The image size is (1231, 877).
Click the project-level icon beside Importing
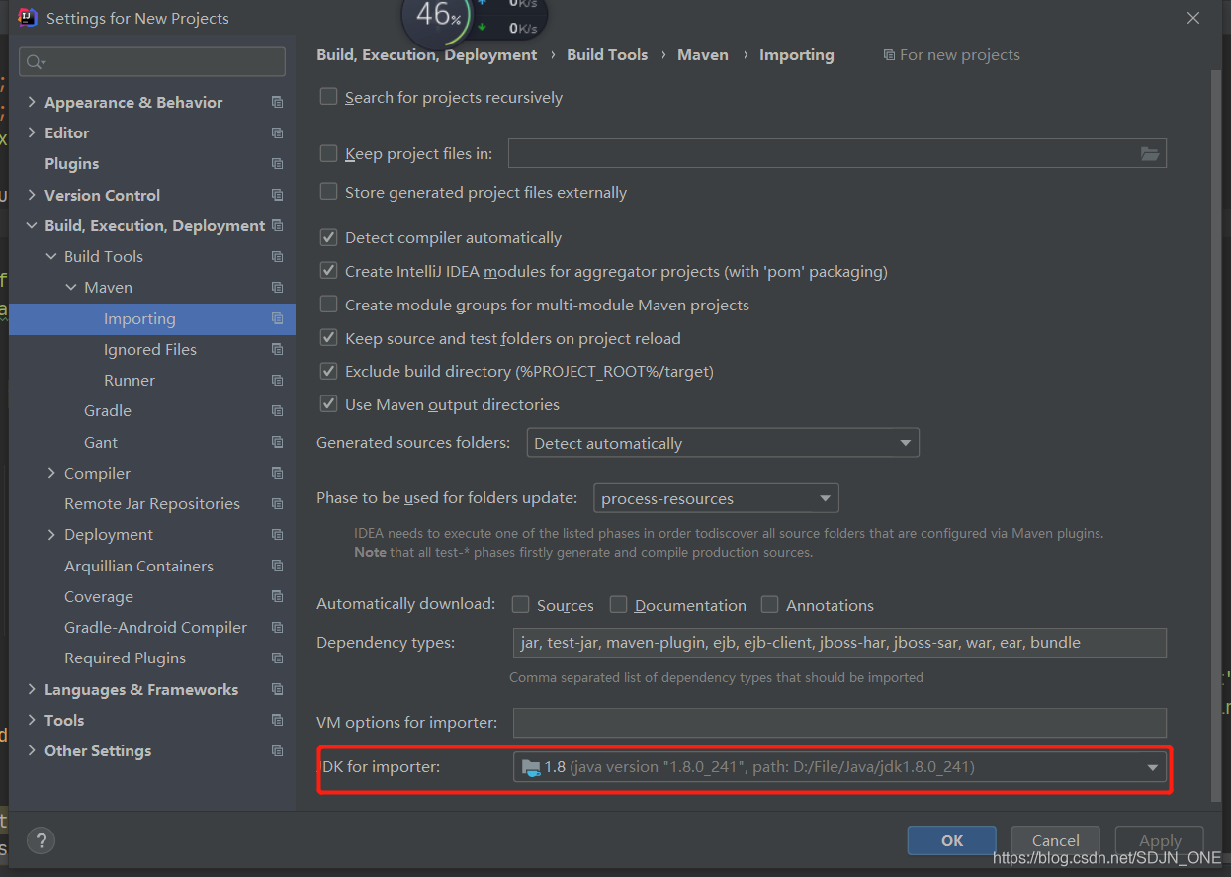tap(277, 318)
